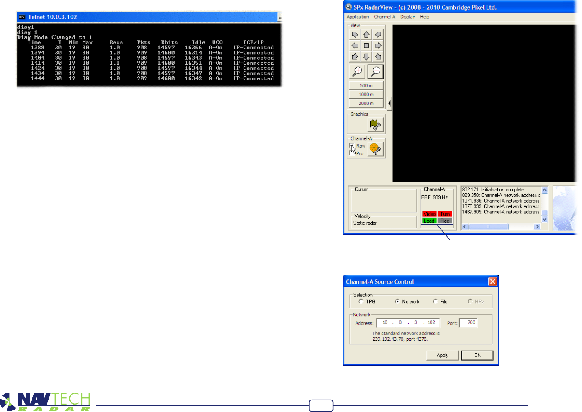Image resolution: width=582 pixels, height=412 pixels.
Task: Center the view with square button
Action: 366,46
